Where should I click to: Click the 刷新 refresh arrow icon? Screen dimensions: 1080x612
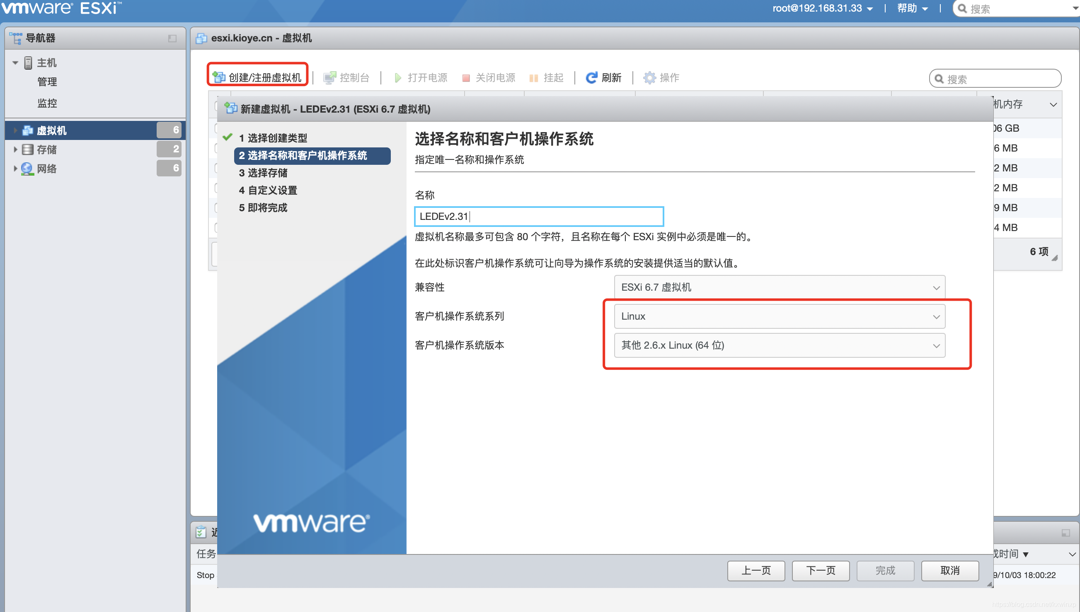pyautogui.click(x=592, y=78)
